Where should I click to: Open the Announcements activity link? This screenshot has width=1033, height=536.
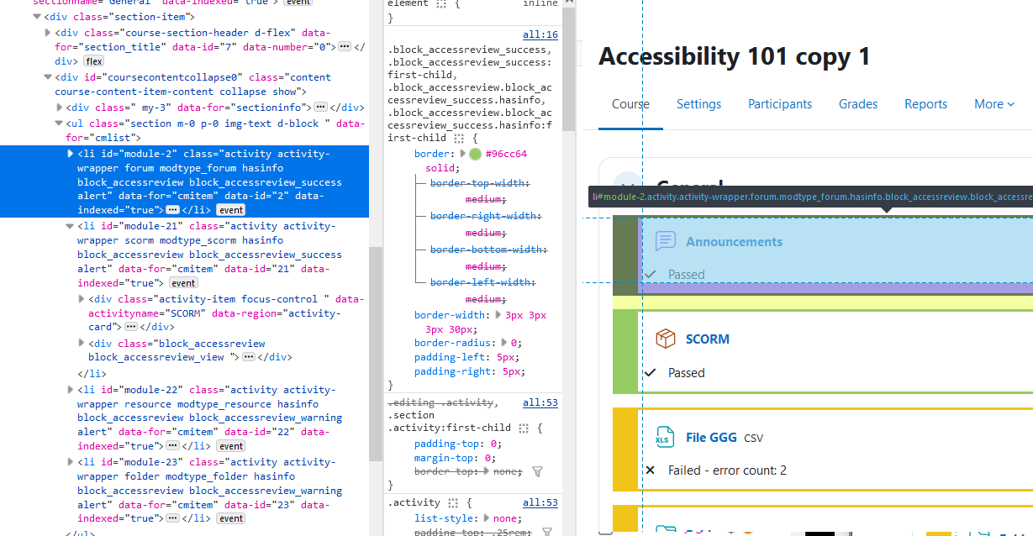point(734,241)
